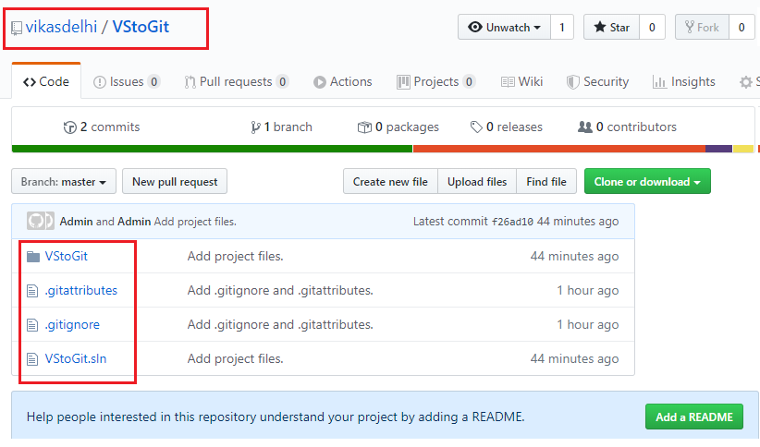The height and width of the screenshot is (447, 760).
Task: Click the orange segment of language bar
Action: [x=559, y=149]
